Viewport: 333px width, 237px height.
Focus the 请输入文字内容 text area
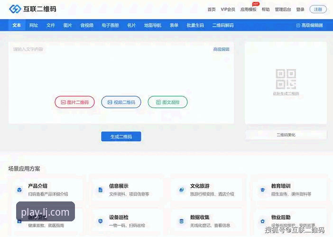click(121, 83)
